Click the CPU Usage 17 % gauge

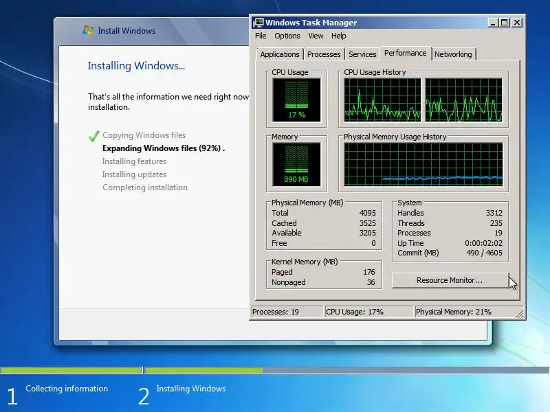tap(296, 100)
